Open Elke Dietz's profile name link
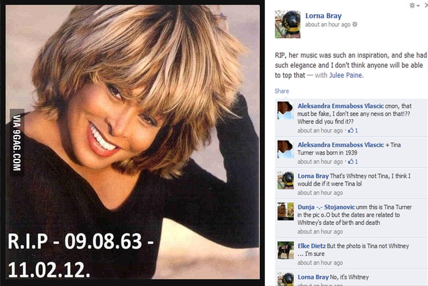 pyautogui.click(x=311, y=246)
